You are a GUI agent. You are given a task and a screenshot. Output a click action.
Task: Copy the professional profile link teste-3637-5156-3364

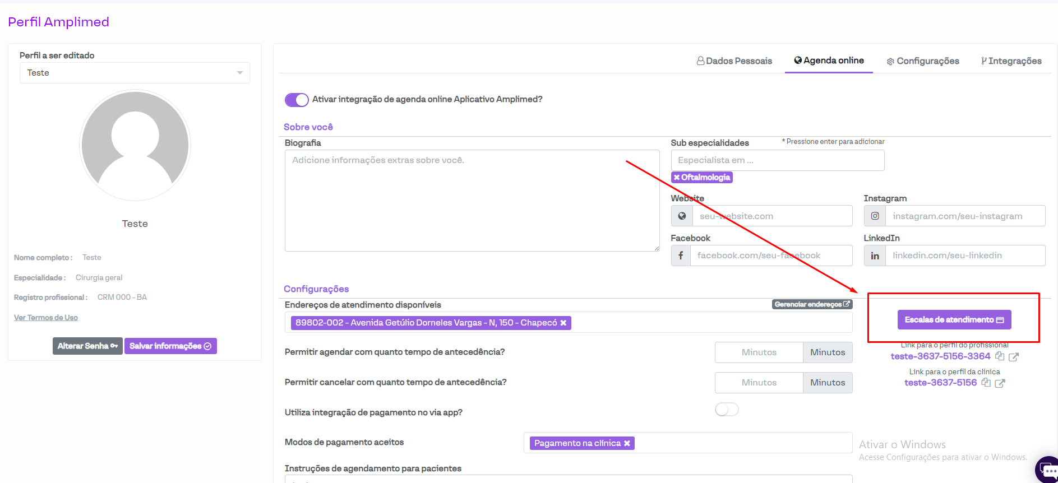999,356
